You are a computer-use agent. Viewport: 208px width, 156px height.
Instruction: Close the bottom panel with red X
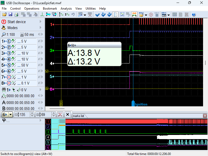click(x=205, y=116)
